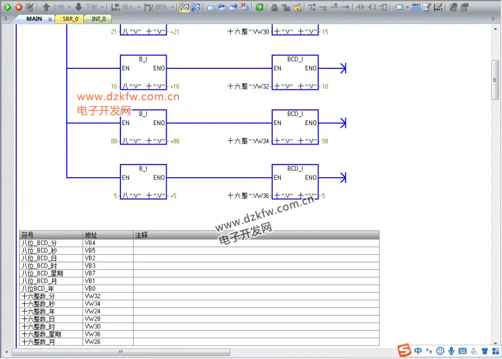Toggle the pause program status icon
Viewport: 502px width, 359px height.
click(196, 7)
